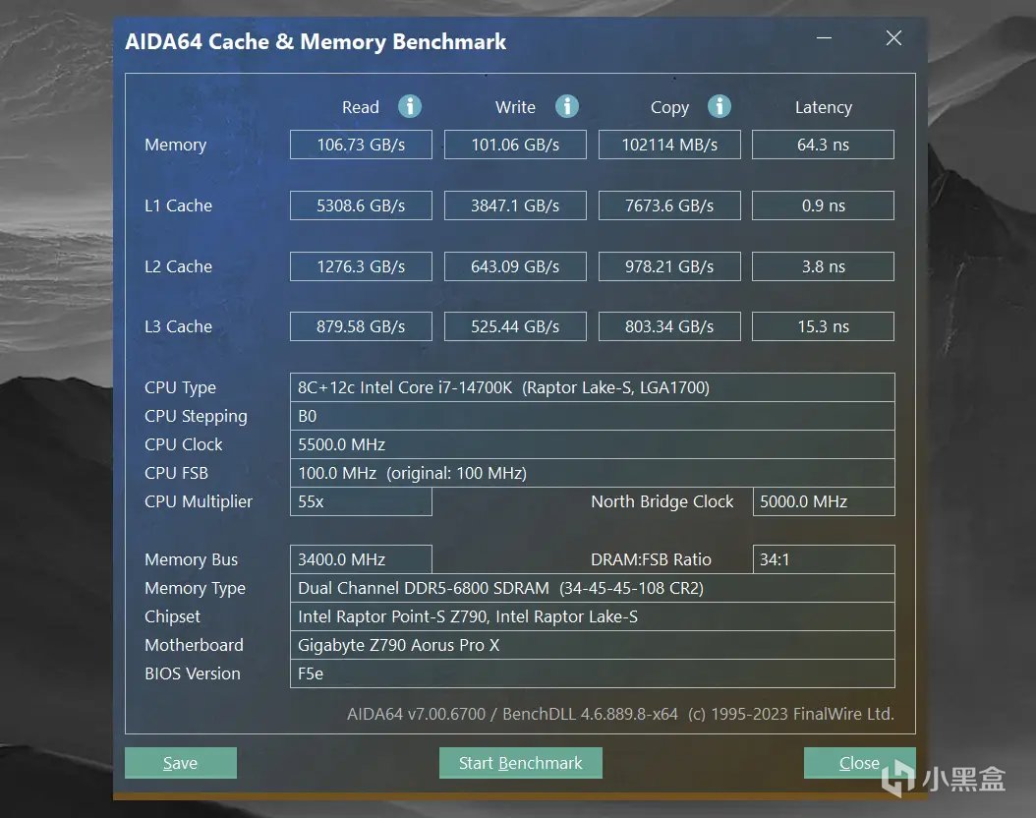Screen dimensions: 1036x818
Task: Click the Latency column header
Action: (x=824, y=107)
